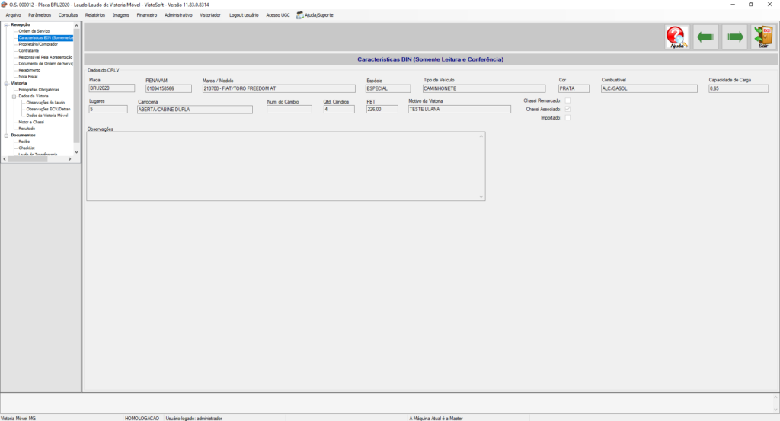Screen dimensions: 780x421
Task: Open Fotografias Obrigatórias in the tree
Action: (x=39, y=90)
